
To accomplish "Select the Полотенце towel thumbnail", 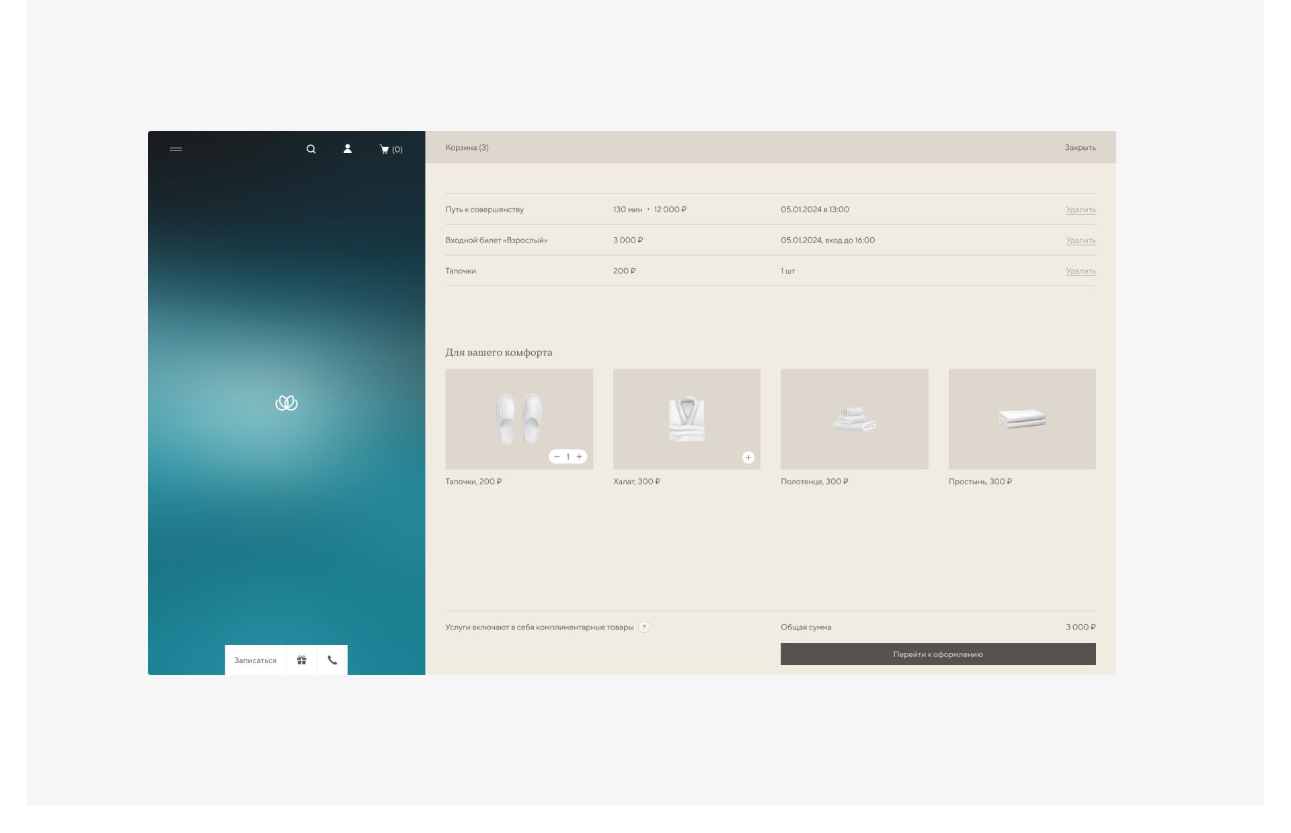I will [x=854, y=419].
